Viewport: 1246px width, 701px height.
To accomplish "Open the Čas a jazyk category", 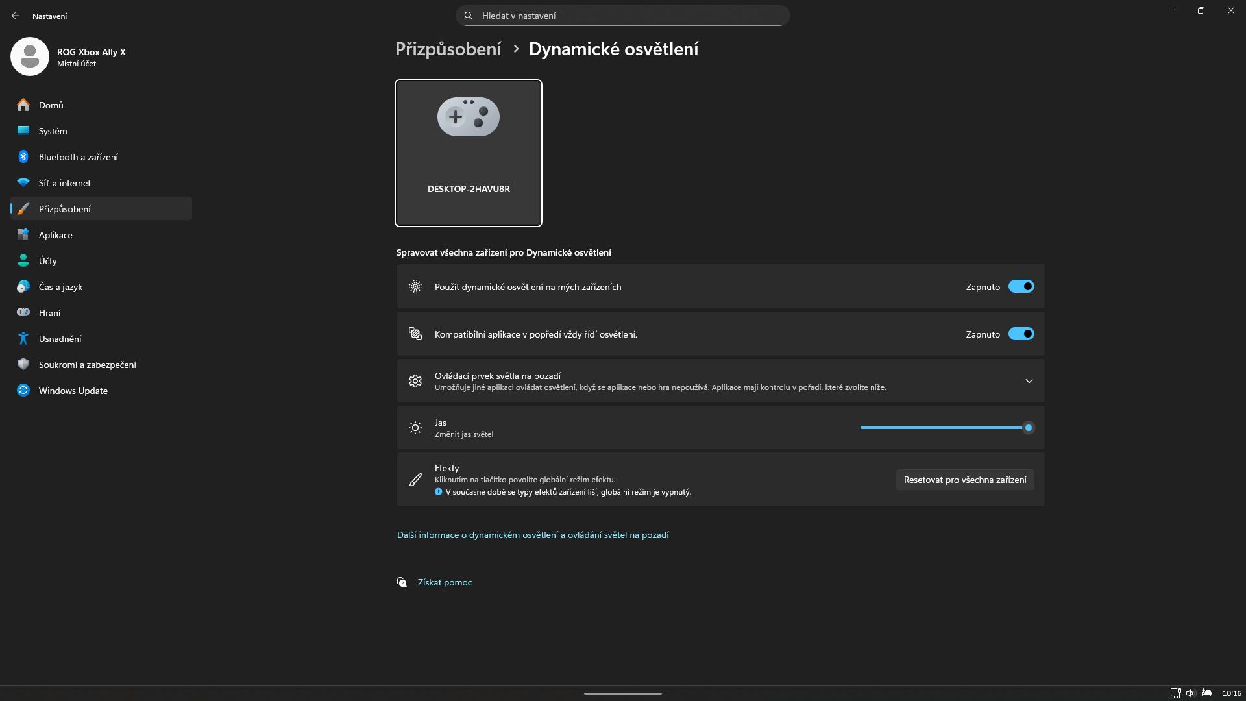I will pyautogui.click(x=60, y=287).
